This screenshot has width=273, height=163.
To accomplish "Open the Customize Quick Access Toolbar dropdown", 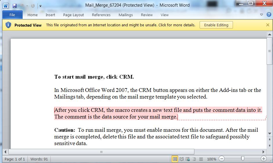I will pos(40,6).
